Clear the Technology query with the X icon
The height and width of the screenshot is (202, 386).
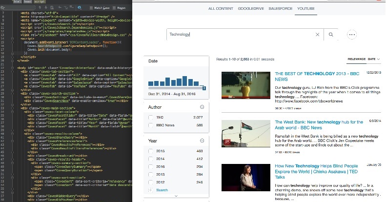[318, 35]
